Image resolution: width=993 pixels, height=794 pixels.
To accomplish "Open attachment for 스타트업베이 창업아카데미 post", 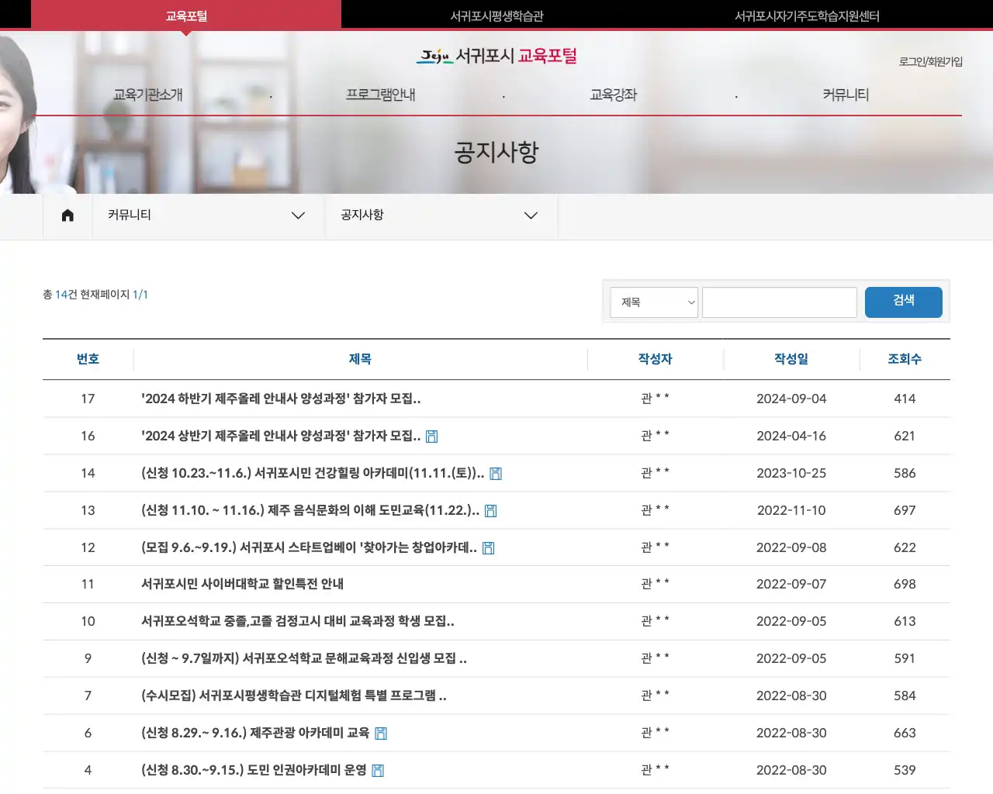I will (487, 547).
